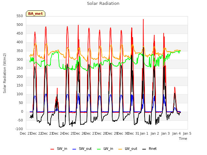Image resolution: width=207 pixels, height=155 pixels.
Task: Click the Jan 3 x-axis label
Action: coord(165,133)
